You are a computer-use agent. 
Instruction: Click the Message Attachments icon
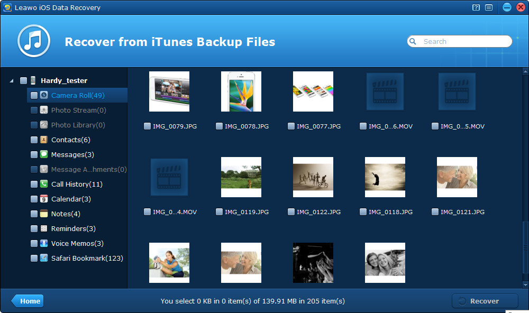pyautogui.click(x=44, y=169)
